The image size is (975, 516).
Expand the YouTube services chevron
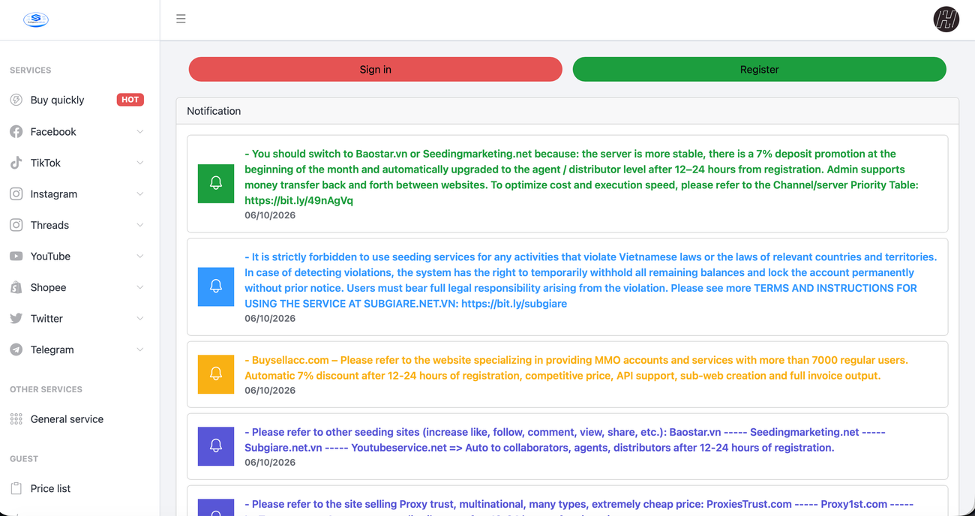tap(140, 256)
